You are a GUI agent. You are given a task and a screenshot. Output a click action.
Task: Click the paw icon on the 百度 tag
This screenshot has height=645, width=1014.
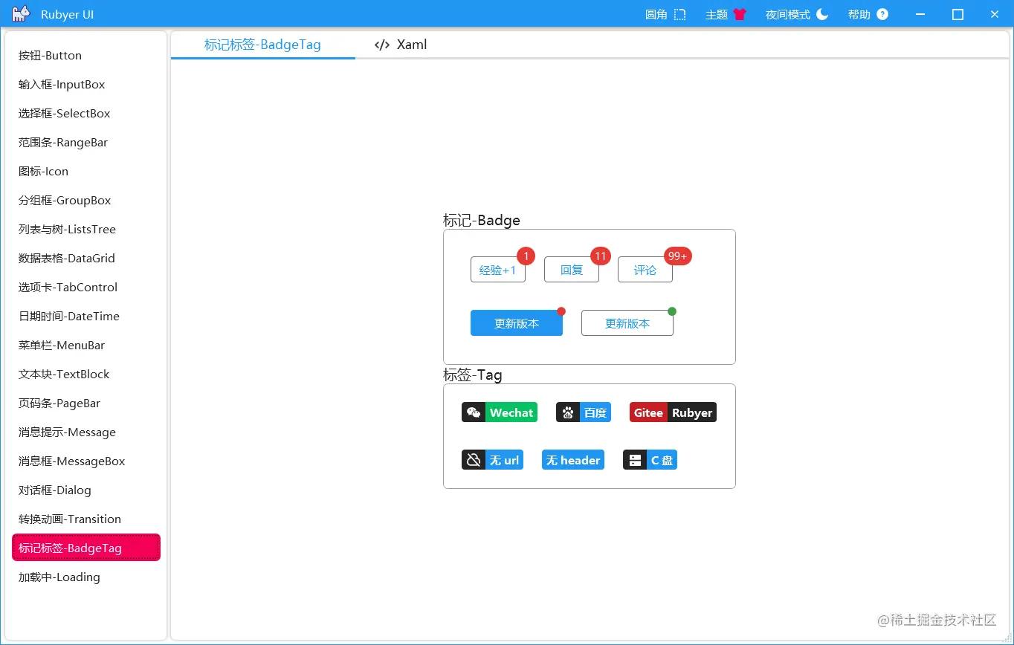(x=566, y=412)
